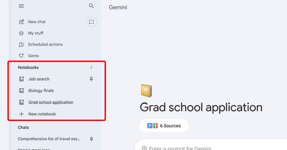Click the Biology finals notebook icon
Viewport: 287px width, 150px height.
click(22, 91)
